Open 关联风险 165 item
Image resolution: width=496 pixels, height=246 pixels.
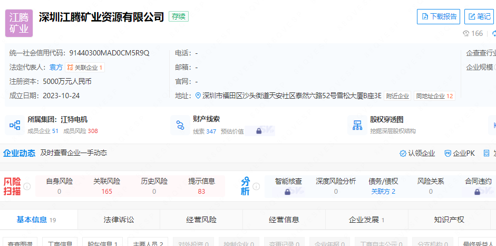(x=106, y=186)
